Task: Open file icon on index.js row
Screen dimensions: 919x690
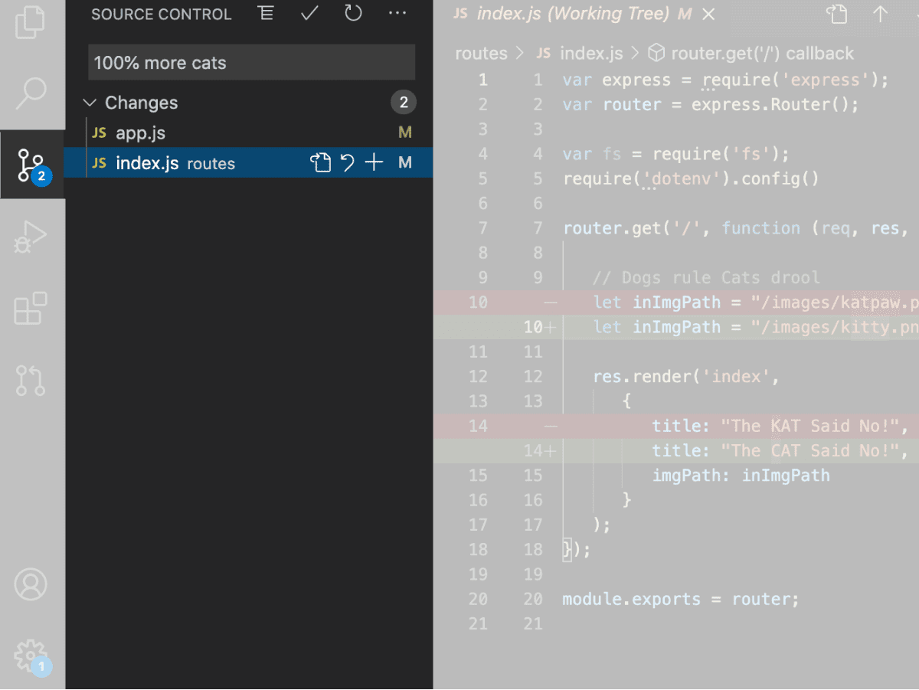Action: [320, 162]
